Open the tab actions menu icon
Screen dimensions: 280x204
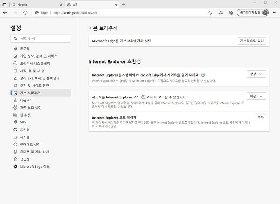pyautogui.click(x=4, y=5)
